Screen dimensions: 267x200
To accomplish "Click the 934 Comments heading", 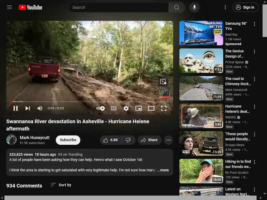I will click(24, 186).
